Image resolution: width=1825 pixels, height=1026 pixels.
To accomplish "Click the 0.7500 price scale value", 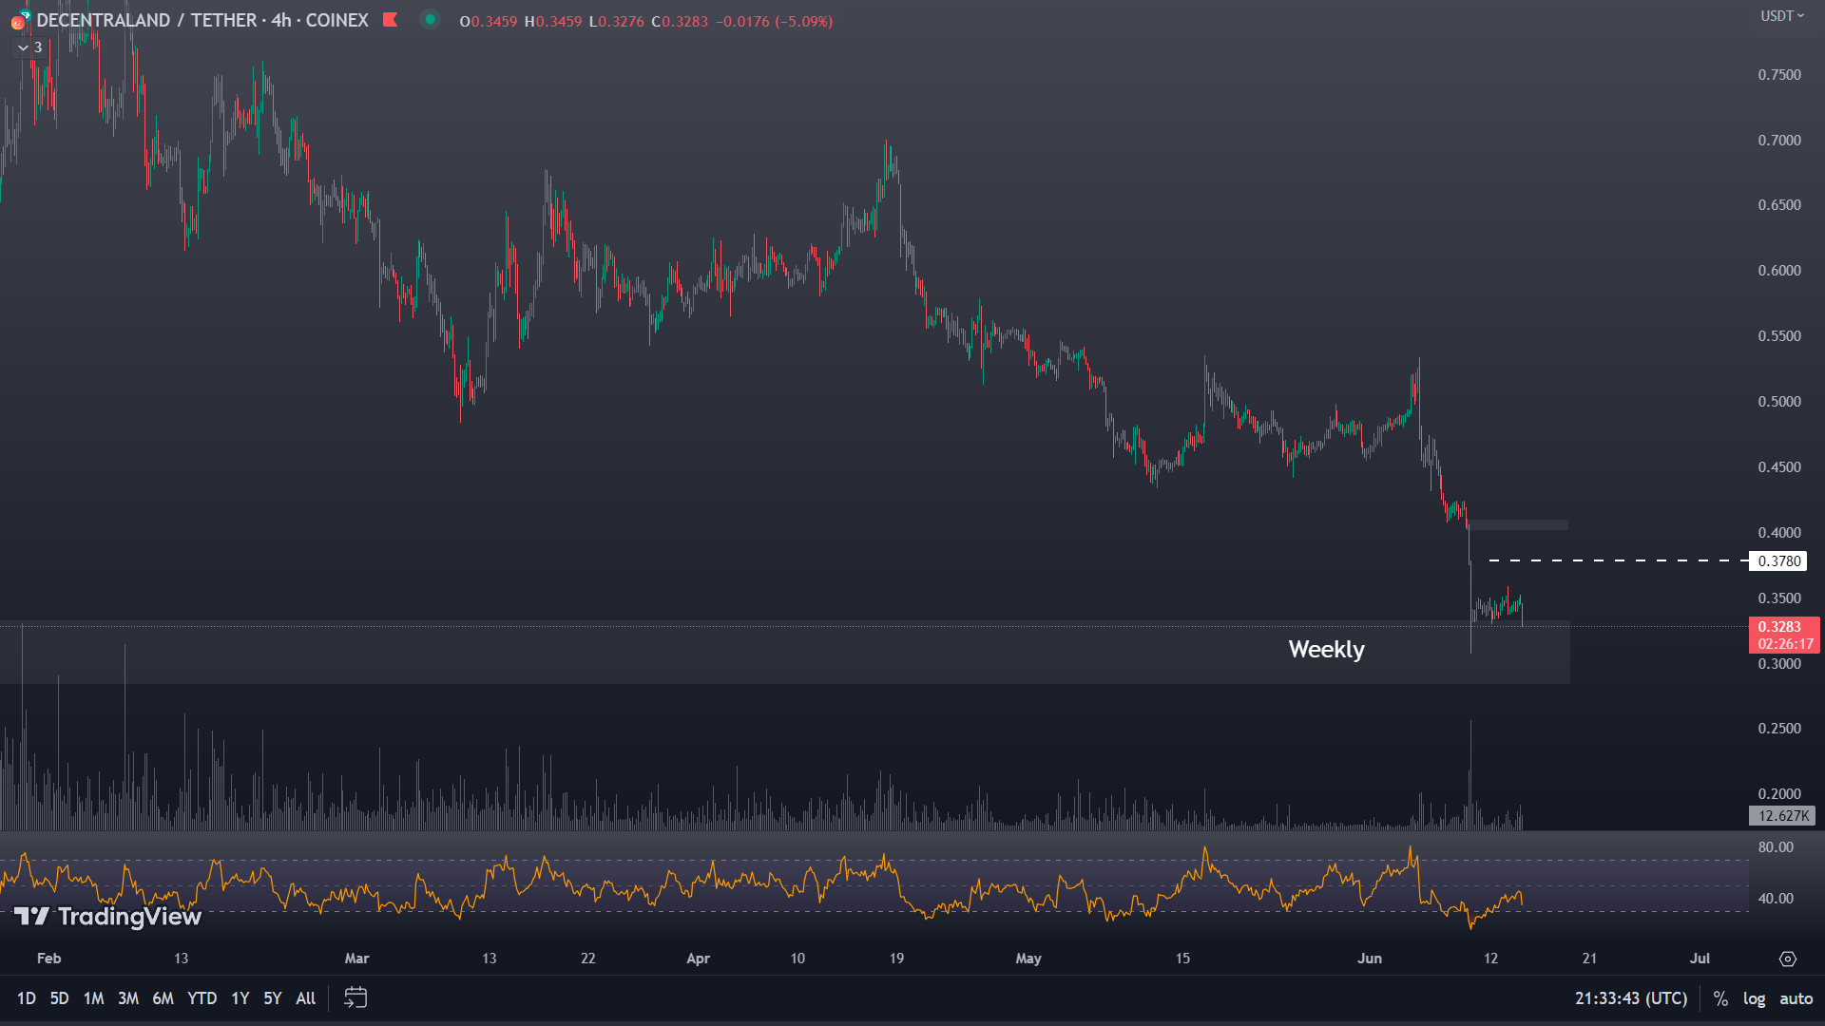I will (1779, 75).
